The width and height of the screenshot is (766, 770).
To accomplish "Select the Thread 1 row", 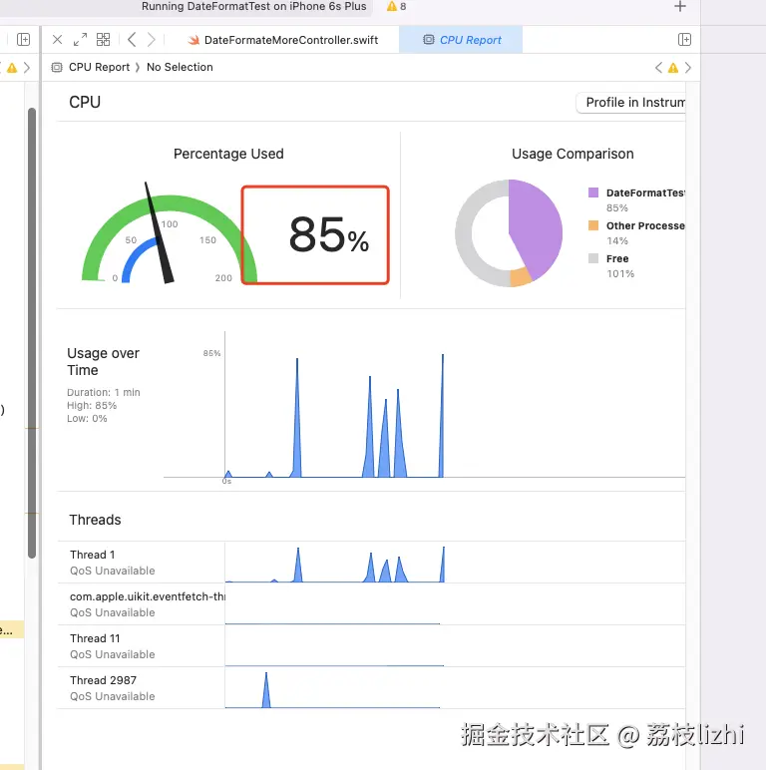I will (x=371, y=563).
